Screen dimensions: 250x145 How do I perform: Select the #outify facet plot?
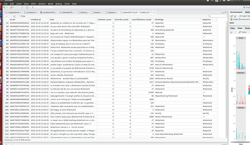tap(241, 53)
